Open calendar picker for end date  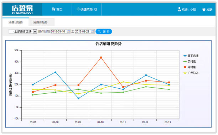pyautogui.click(x=93, y=31)
